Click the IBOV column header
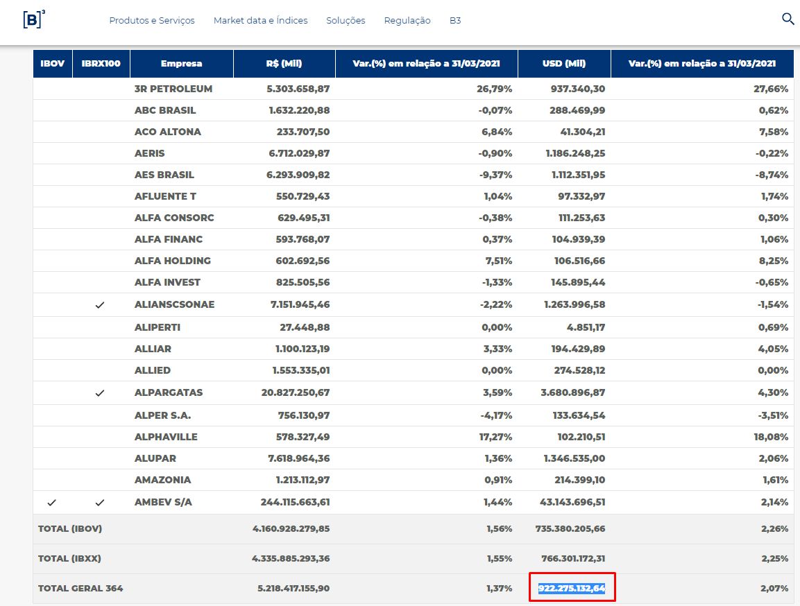This screenshot has height=606, width=800. [x=53, y=64]
